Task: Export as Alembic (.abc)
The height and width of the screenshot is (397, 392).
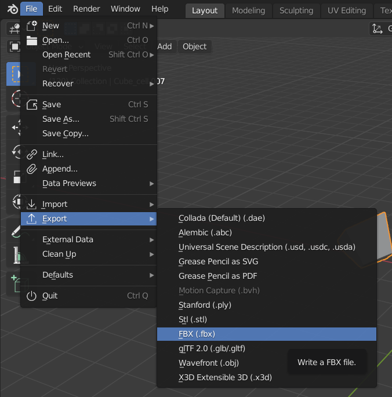Action: [x=267, y=232]
